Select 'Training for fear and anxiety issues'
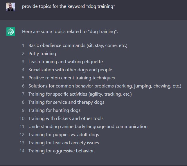This screenshot has width=187, height=166. 64,143
